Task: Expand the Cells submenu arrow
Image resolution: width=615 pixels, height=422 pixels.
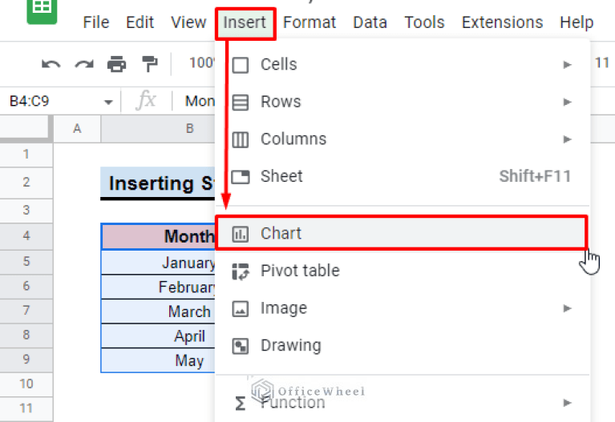Action: (x=568, y=64)
